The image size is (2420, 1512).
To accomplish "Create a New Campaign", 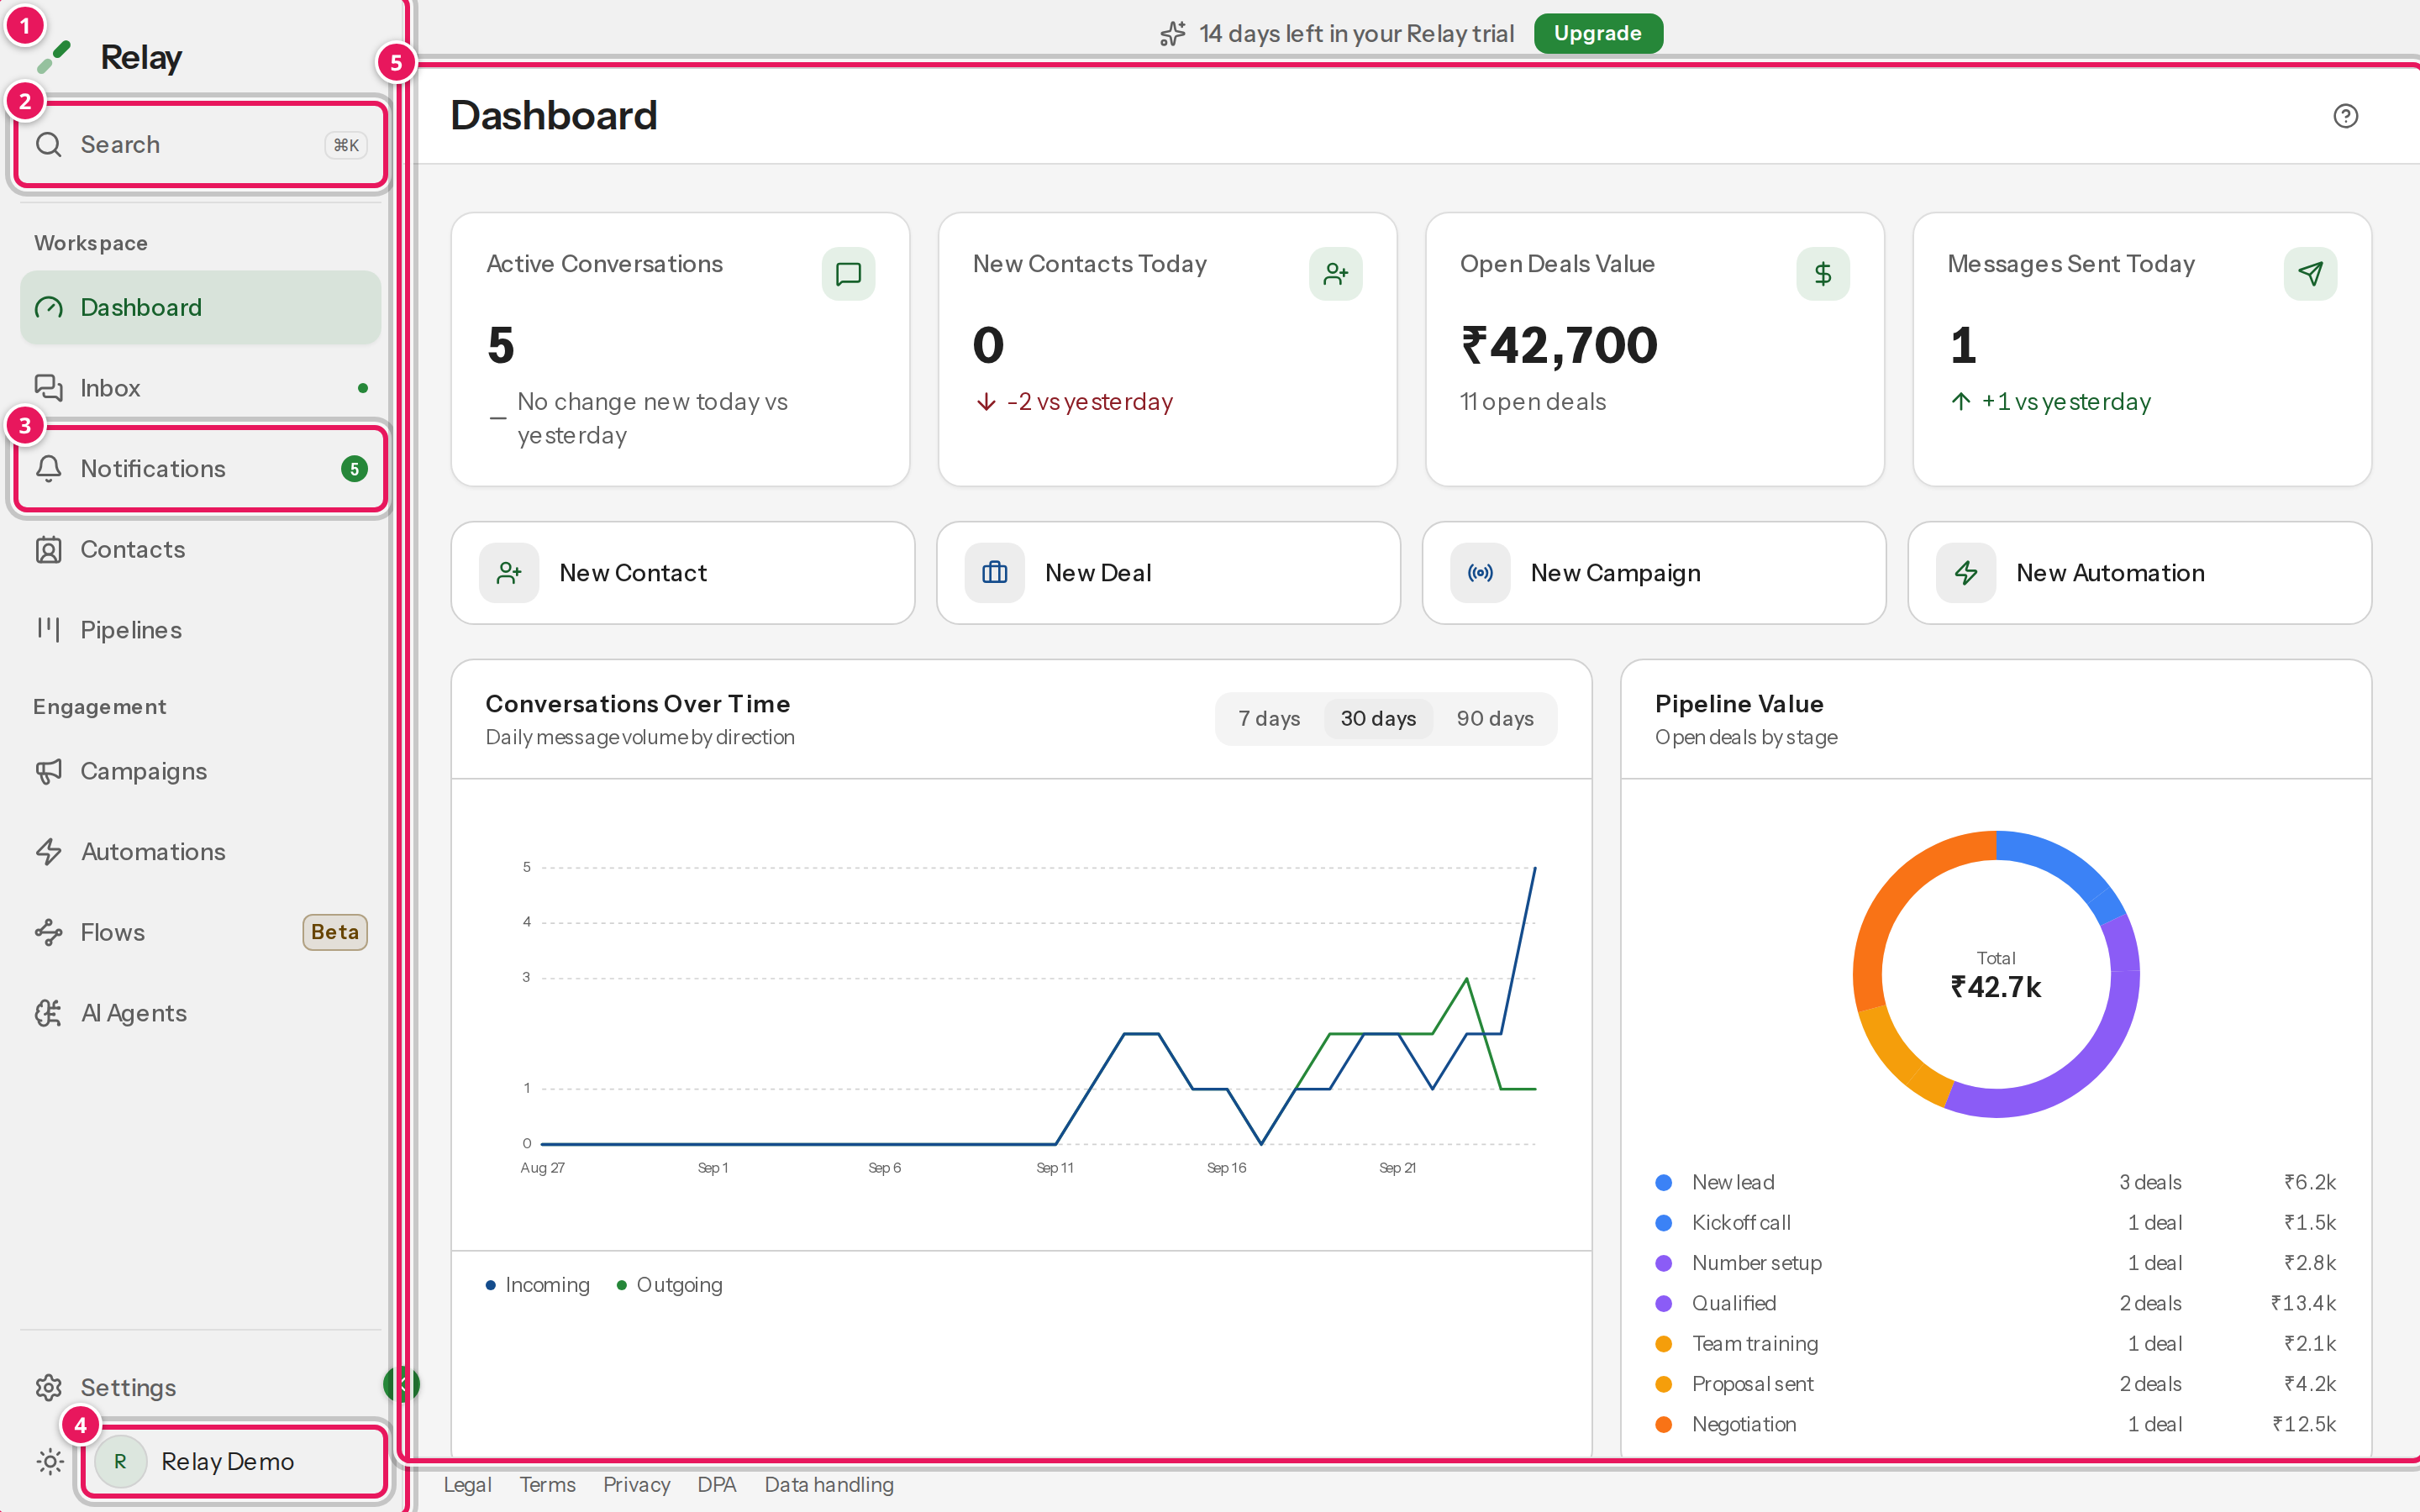I will pos(1654,573).
